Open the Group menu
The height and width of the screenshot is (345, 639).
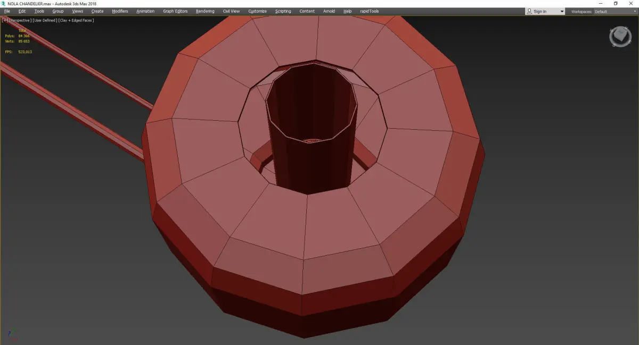point(58,11)
